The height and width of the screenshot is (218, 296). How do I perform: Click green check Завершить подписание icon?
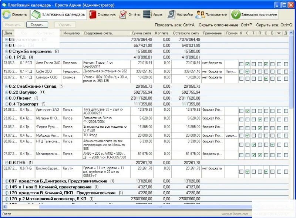(236, 14)
